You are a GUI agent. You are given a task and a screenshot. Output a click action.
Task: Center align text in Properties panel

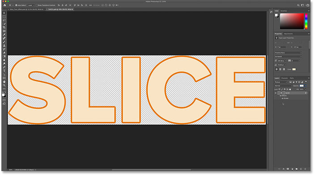[x=280, y=69]
